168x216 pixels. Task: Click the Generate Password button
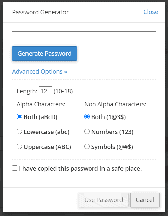[44, 53]
